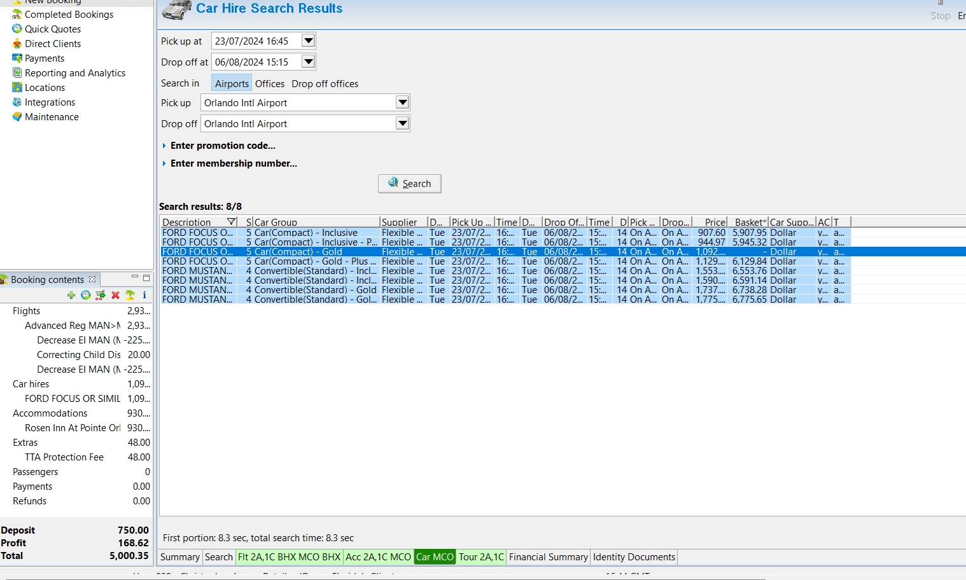This screenshot has height=580, width=966.
Task: Click the Direct Clients icon
Action: coord(17,43)
